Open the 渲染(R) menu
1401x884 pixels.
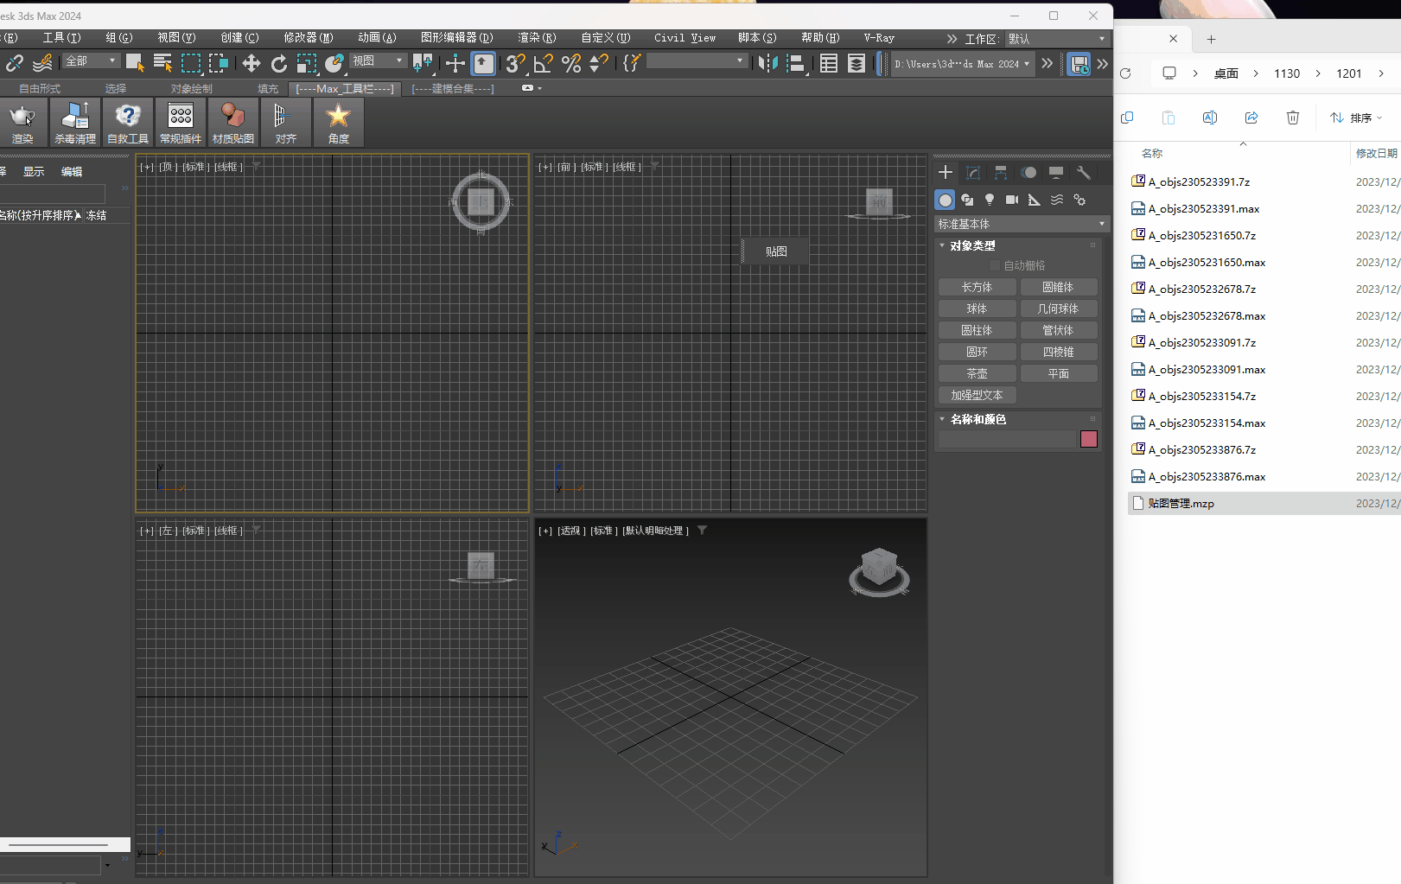(x=536, y=38)
